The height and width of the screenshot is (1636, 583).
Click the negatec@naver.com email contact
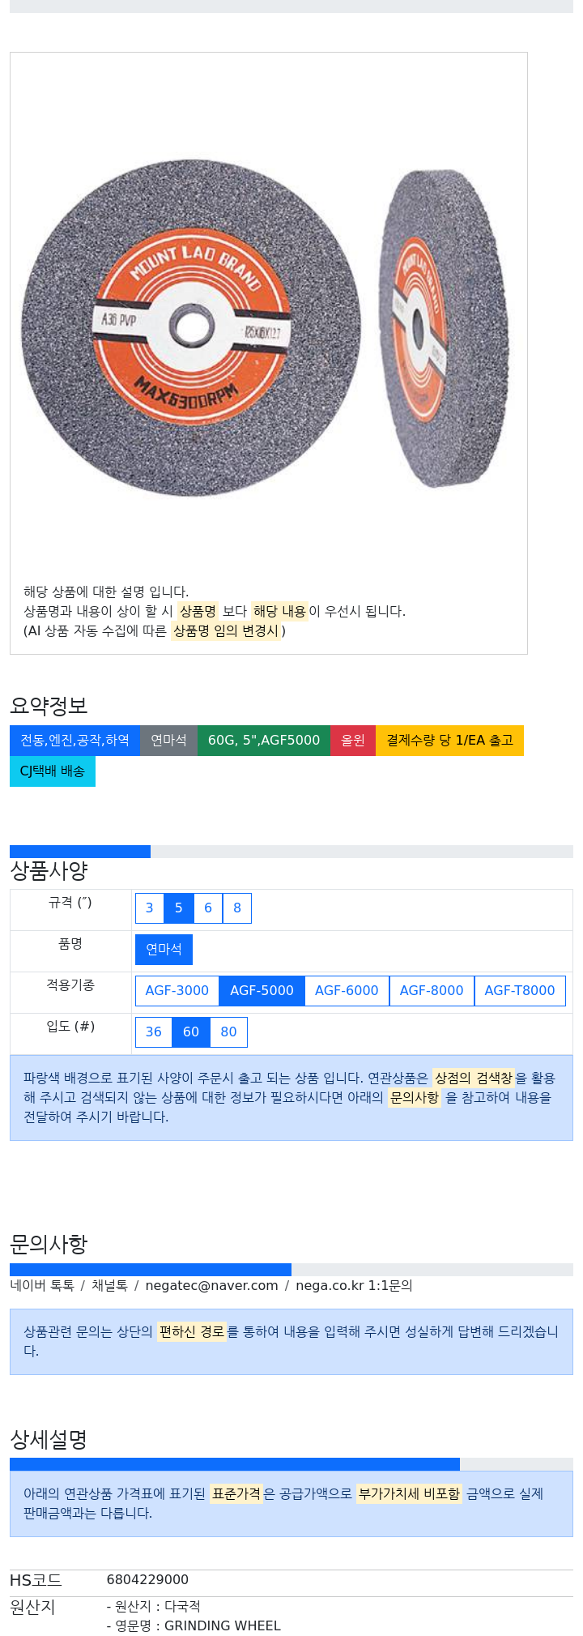pos(211,1286)
